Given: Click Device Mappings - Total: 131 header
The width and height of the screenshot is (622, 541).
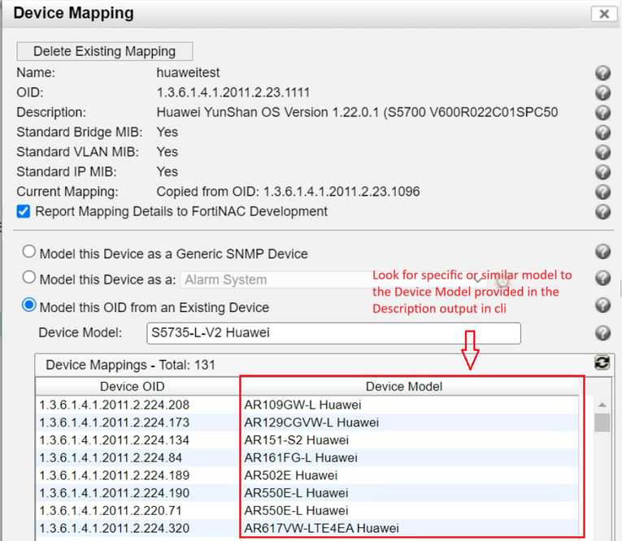Looking at the screenshot, I should (131, 365).
